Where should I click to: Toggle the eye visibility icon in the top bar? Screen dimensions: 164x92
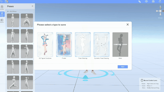pyautogui.click(x=146, y=1)
